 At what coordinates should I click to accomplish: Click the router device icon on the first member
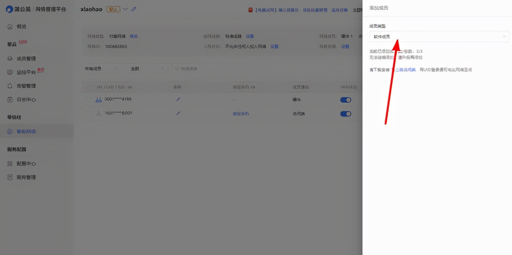click(x=98, y=99)
